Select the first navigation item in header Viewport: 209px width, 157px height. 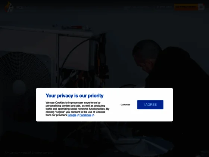[x=127, y=7]
